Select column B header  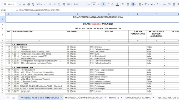tap(39, 14)
